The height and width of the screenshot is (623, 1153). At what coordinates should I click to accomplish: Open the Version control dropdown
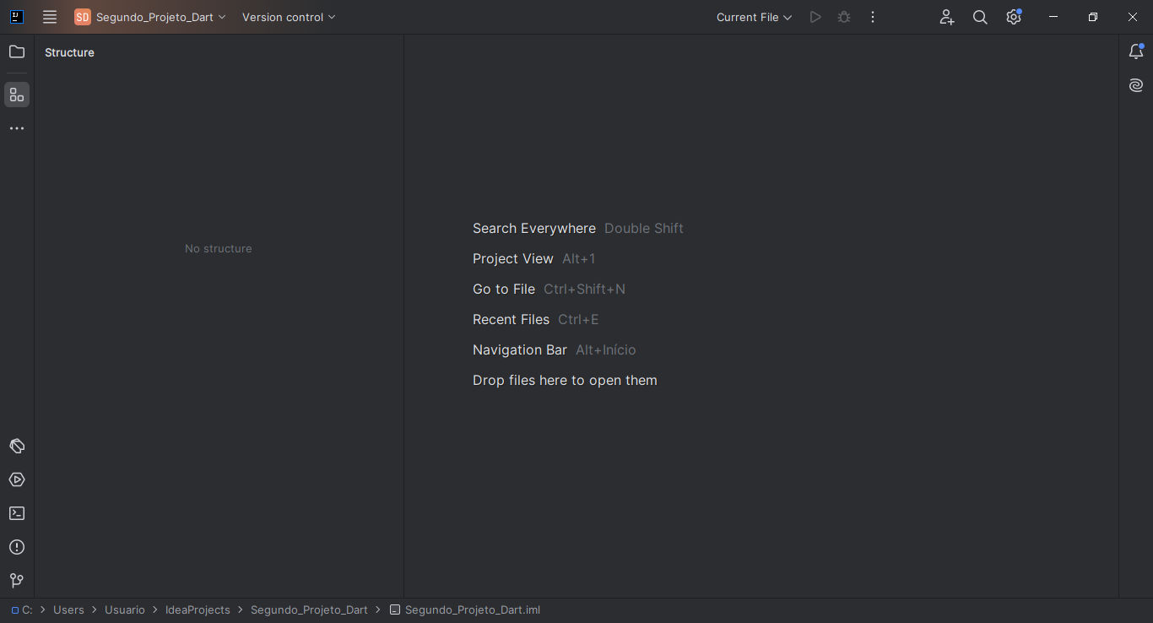(x=289, y=17)
